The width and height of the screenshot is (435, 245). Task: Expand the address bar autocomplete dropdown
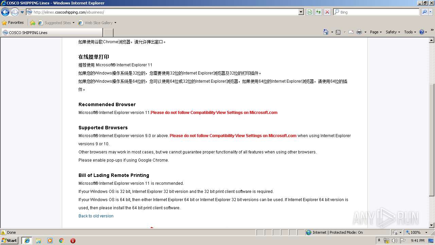301,12
